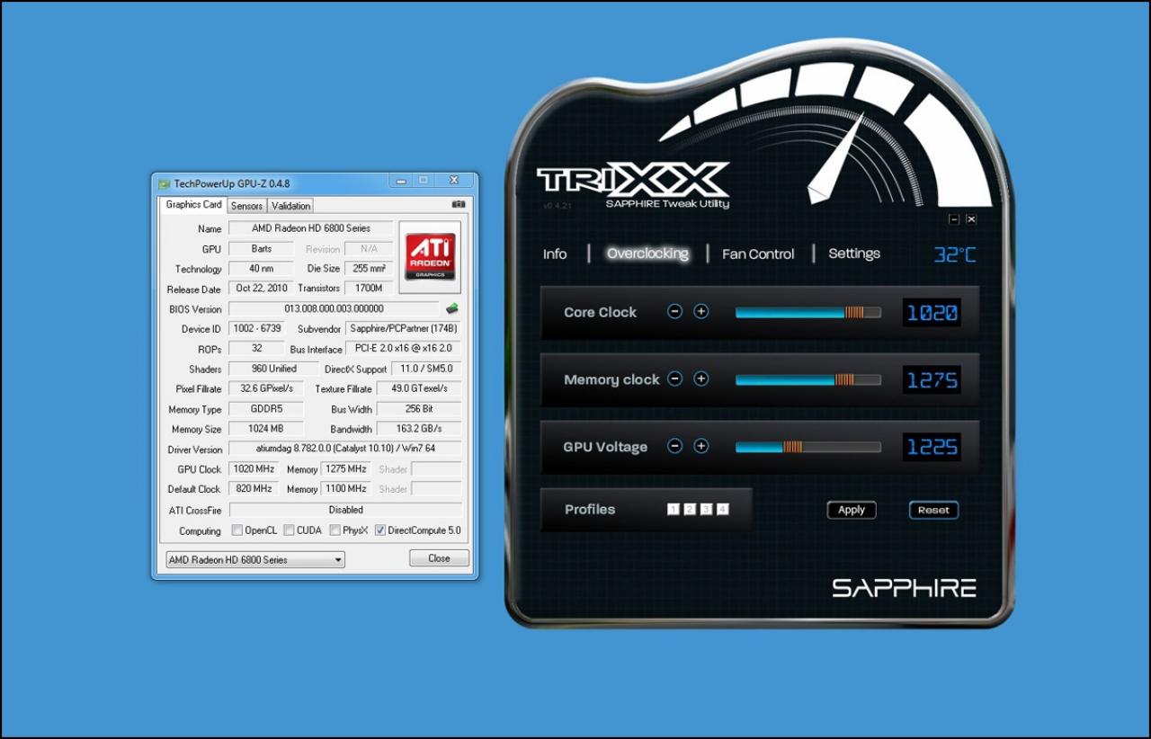Click the Shaders value 960 Unified
The image size is (1151, 739).
pos(273,369)
